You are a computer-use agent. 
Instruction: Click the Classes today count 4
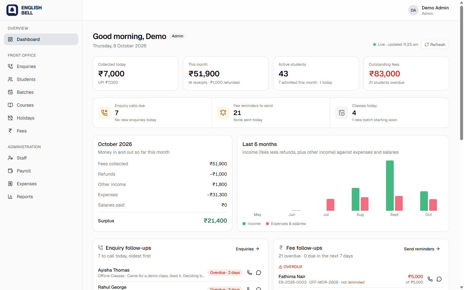pyautogui.click(x=354, y=113)
